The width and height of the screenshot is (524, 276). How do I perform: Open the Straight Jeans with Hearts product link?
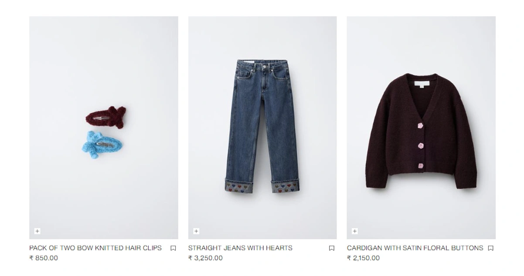point(240,248)
